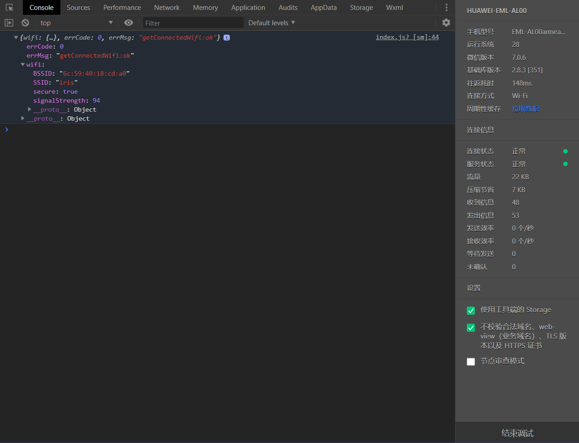Activate the inspect element selector icon
This screenshot has width=579, height=443.
click(x=9, y=8)
